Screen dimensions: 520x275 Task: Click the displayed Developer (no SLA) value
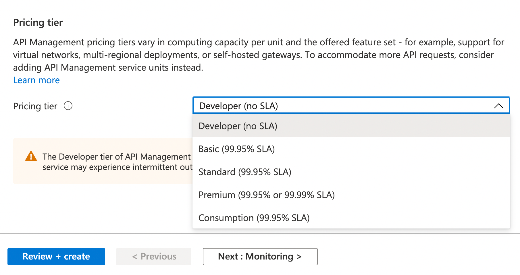tap(238, 106)
